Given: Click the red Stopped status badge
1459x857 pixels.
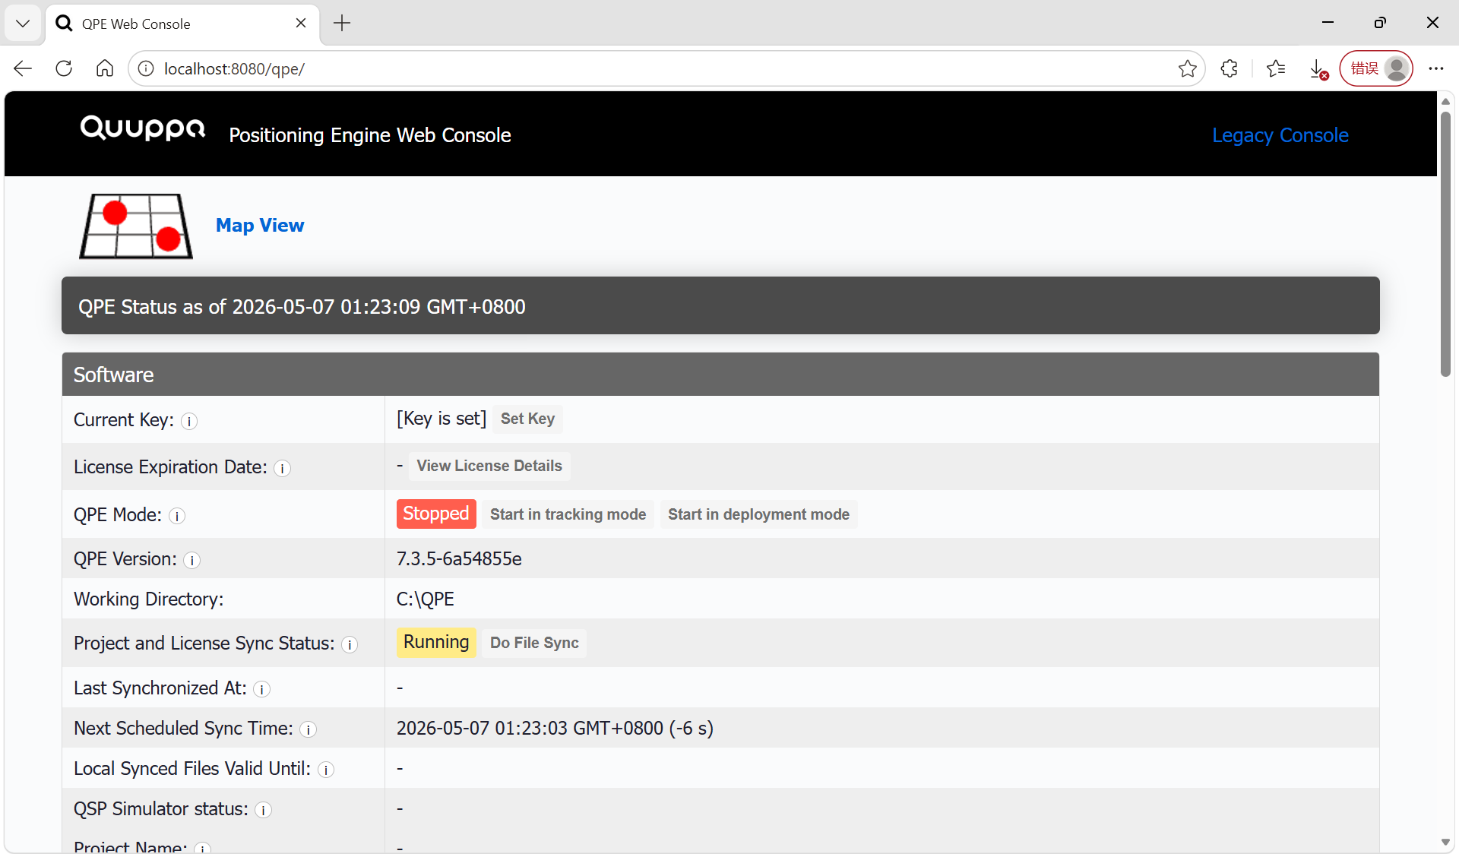Looking at the screenshot, I should pos(436,514).
